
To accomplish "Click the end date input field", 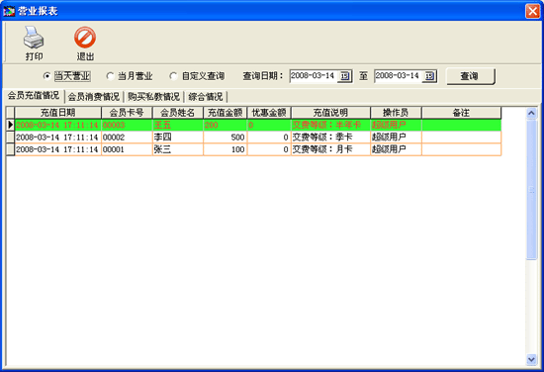I will point(398,76).
